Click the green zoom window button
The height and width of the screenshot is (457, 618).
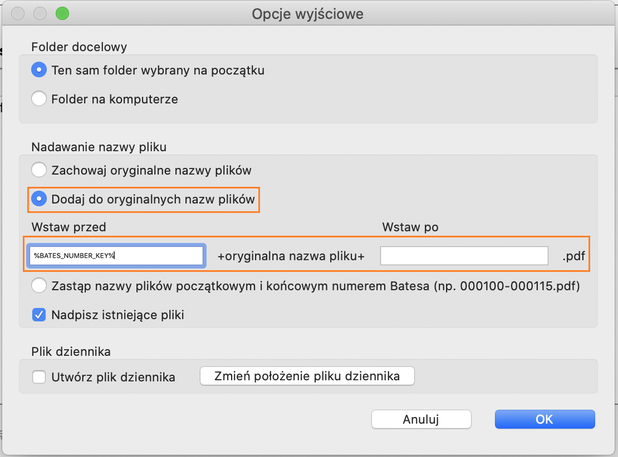click(62, 13)
